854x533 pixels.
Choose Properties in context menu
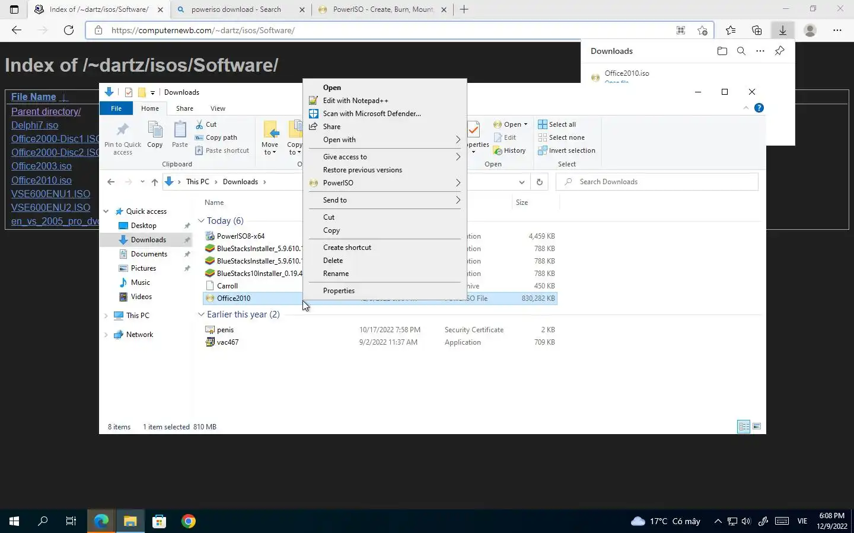[384, 291]
